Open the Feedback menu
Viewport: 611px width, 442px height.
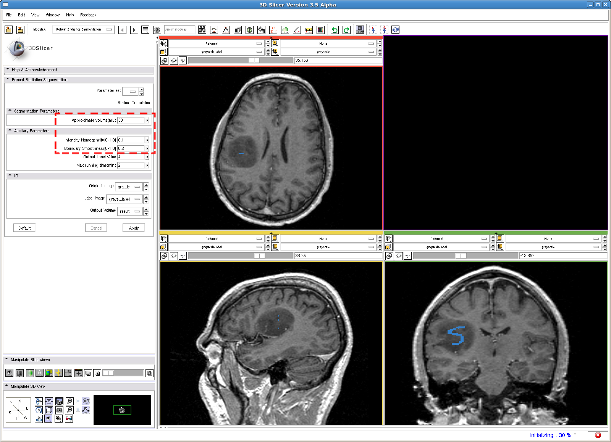(88, 15)
